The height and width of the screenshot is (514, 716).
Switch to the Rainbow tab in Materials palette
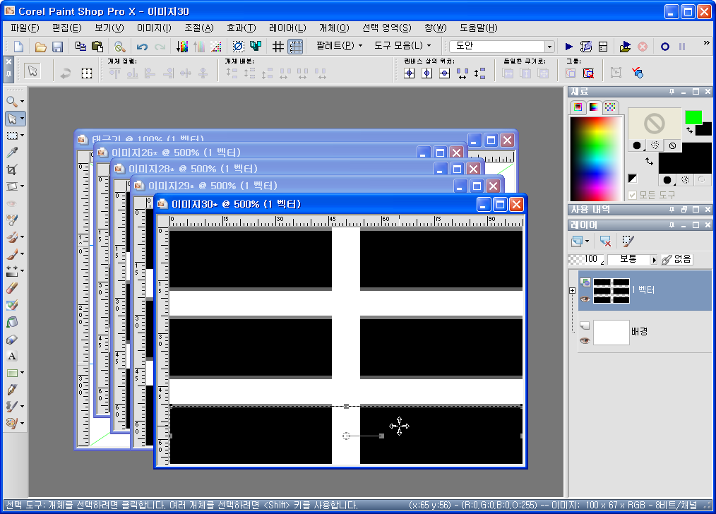(x=594, y=107)
